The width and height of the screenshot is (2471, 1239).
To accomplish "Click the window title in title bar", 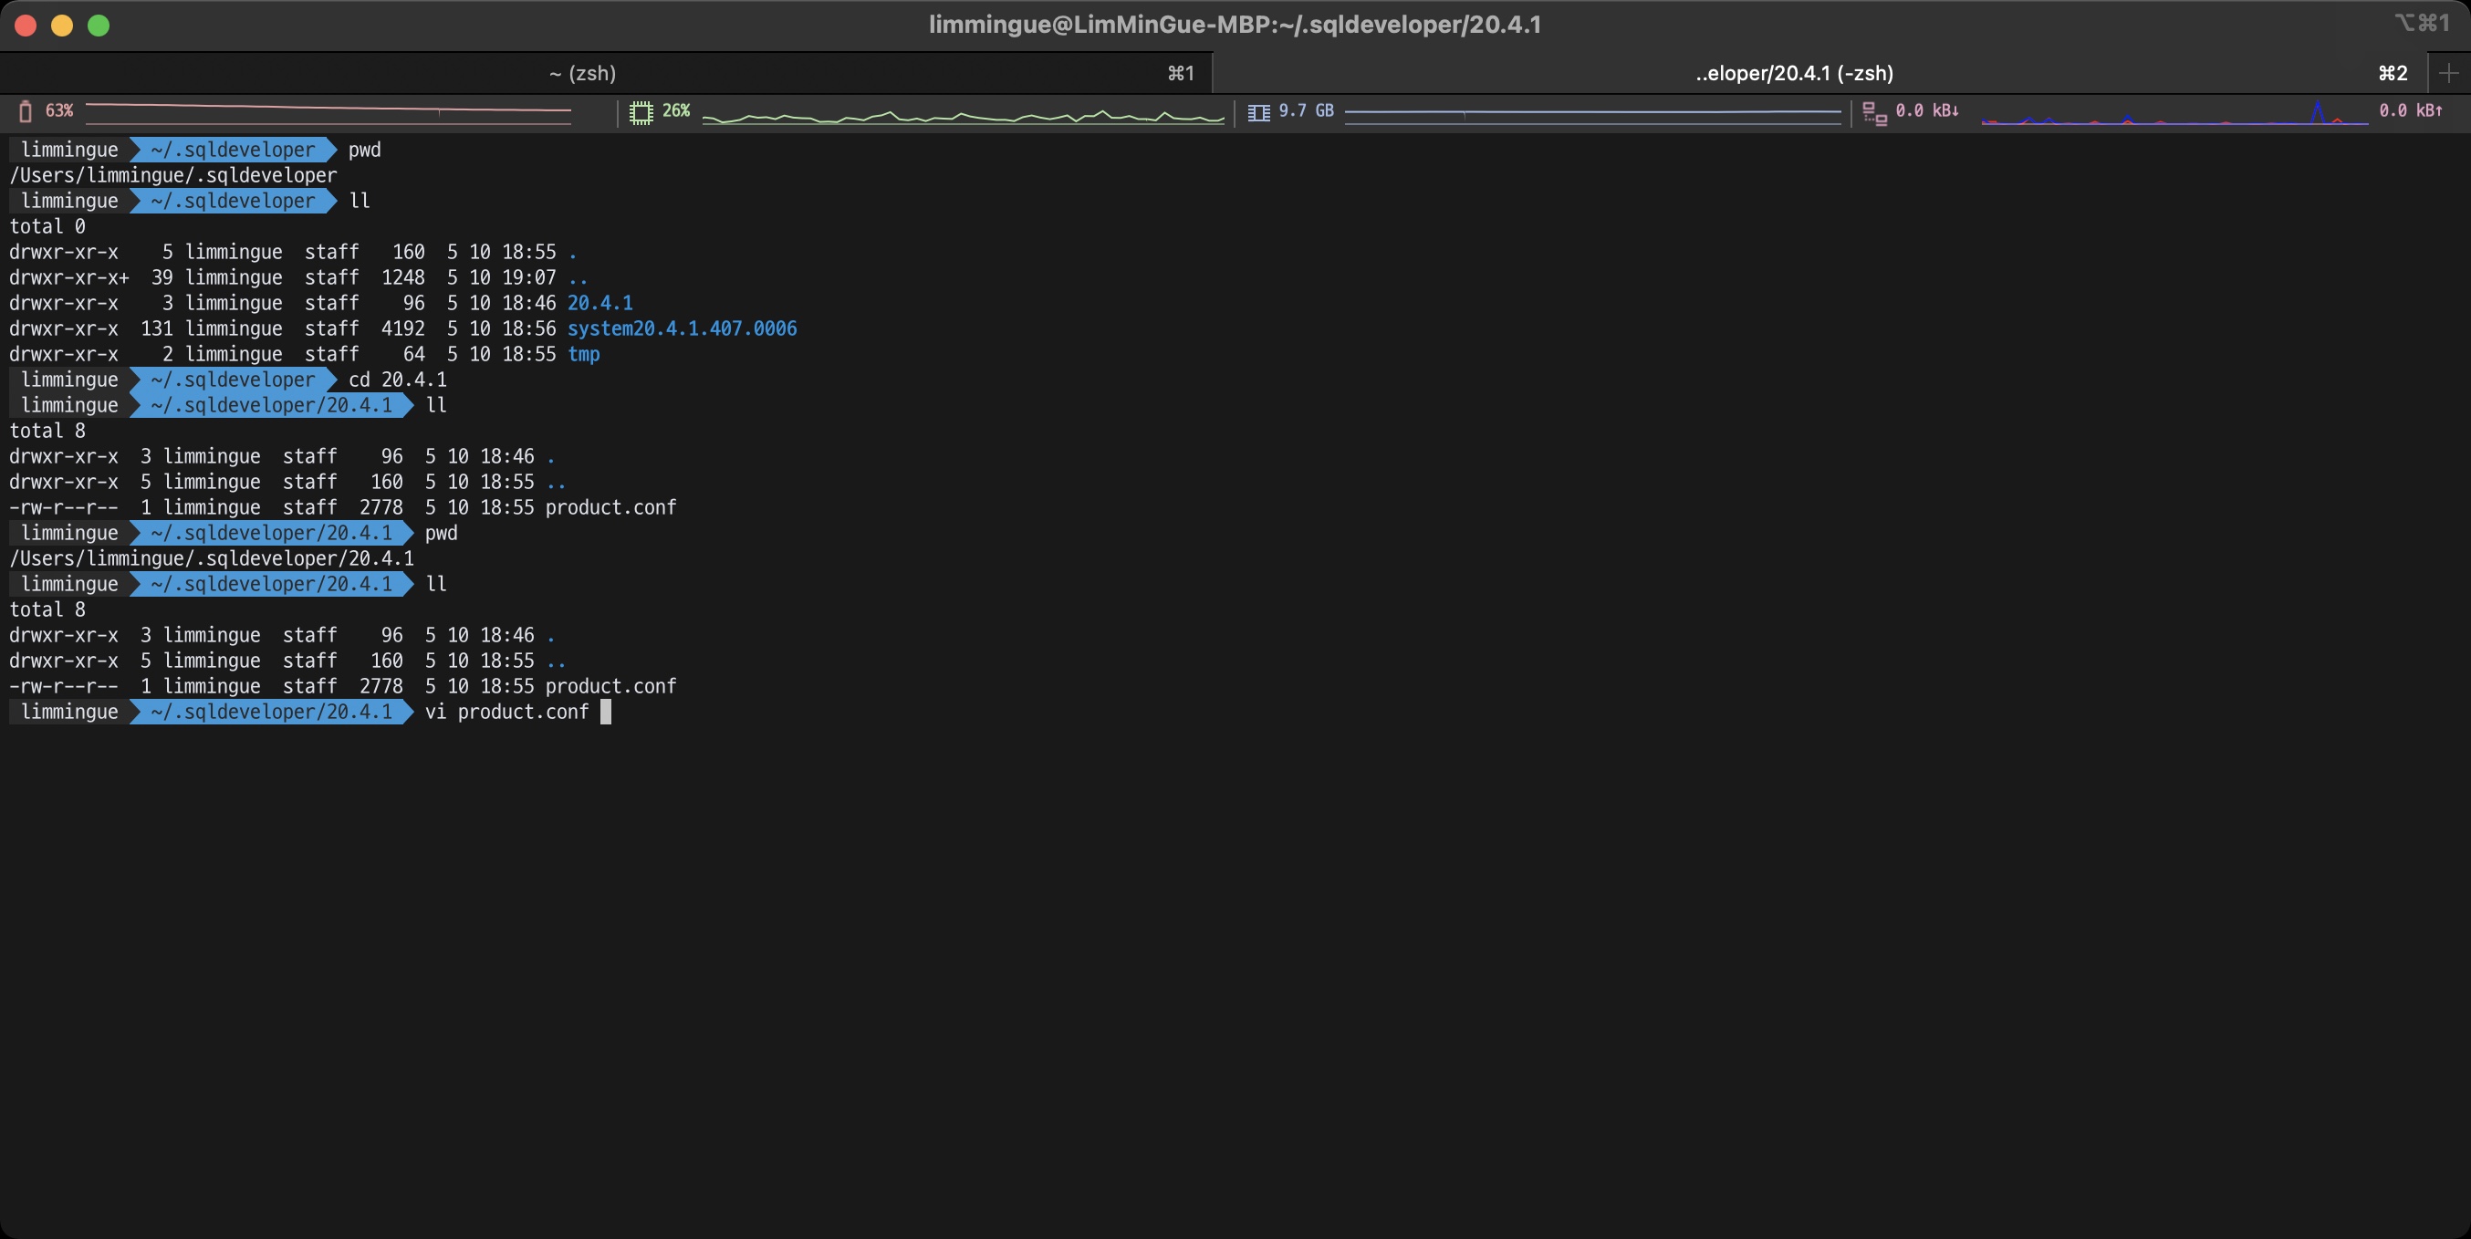I will 1235,25.
